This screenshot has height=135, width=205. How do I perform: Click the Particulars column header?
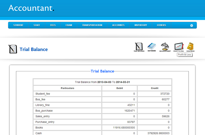click(x=67, y=88)
